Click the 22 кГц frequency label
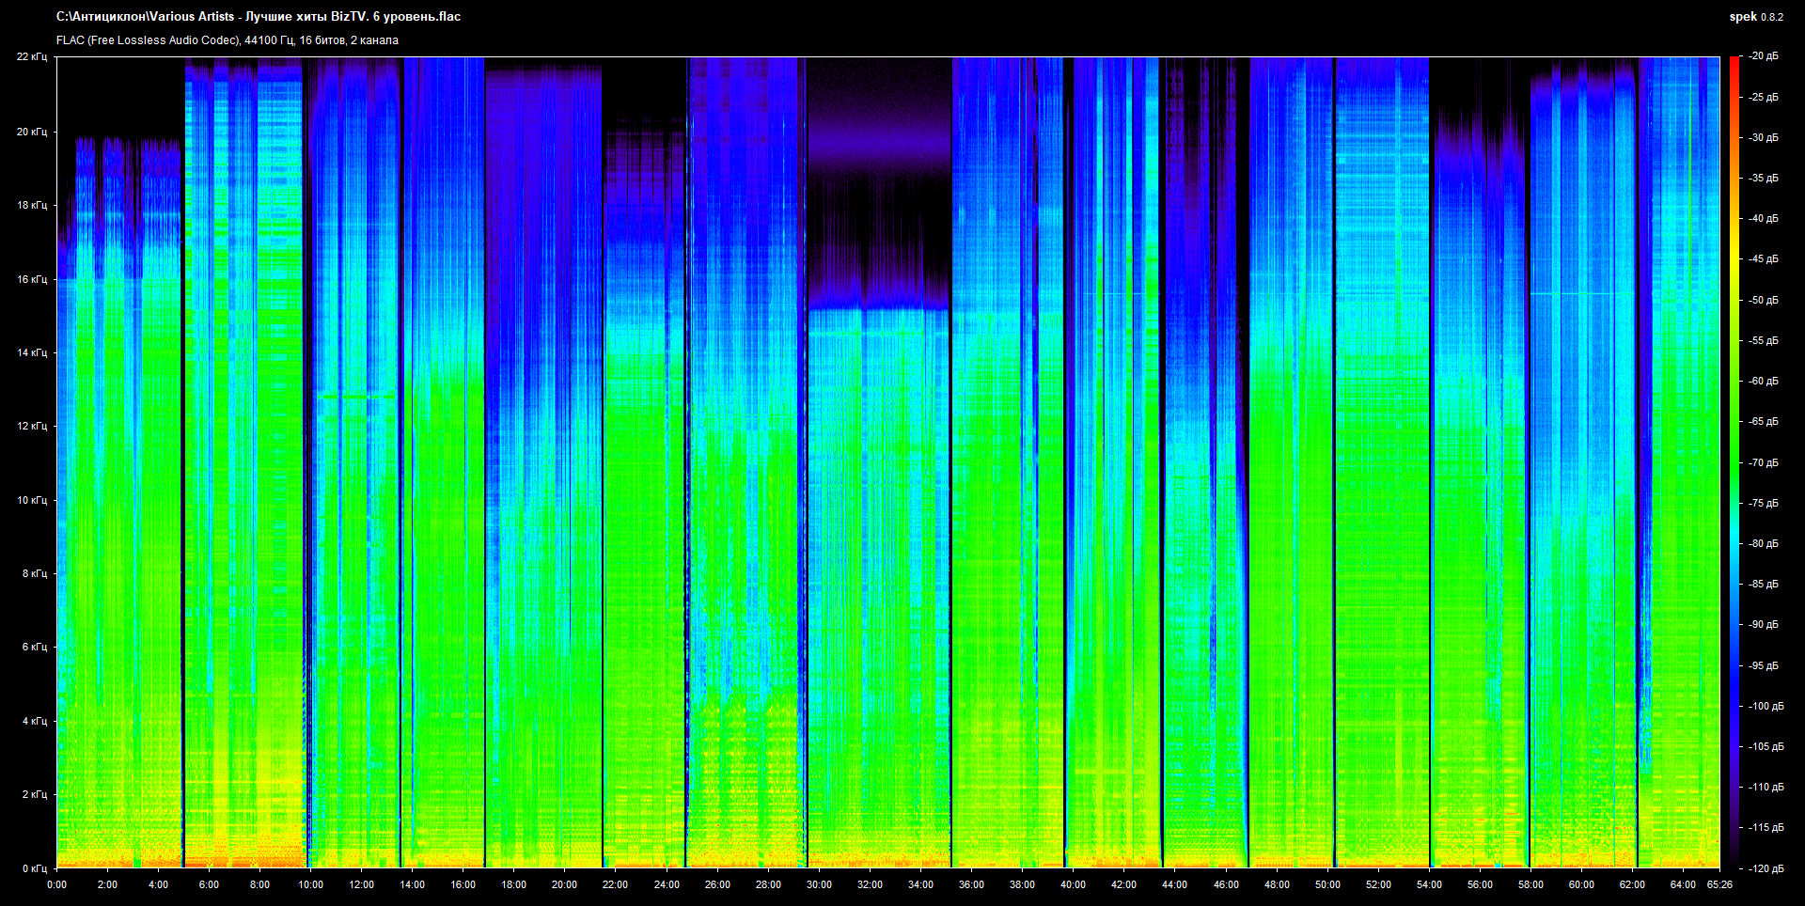 (32, 57)
